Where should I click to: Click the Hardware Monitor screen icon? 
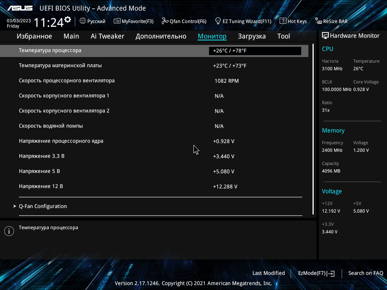(325, 36)
